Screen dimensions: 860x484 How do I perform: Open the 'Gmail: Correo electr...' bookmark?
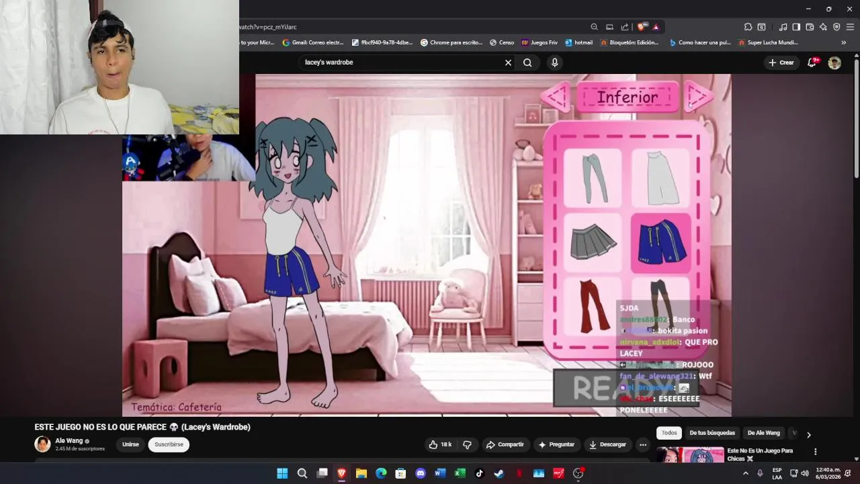click(x=313, y=42)
